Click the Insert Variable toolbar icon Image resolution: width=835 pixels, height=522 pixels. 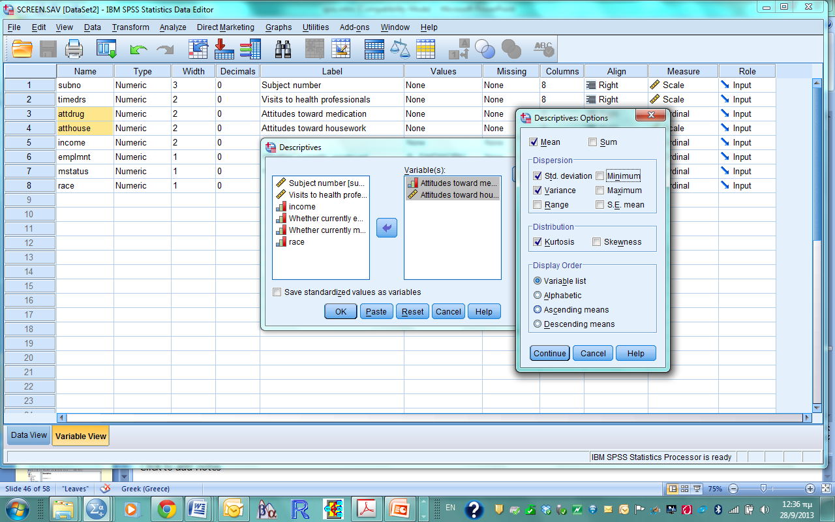[x=341, y=49]
